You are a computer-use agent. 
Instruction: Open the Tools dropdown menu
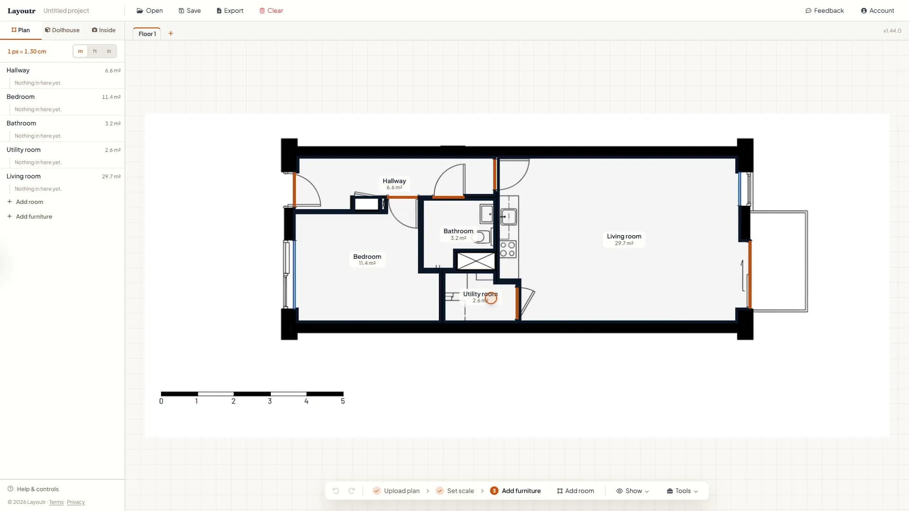click(x=682, y=491)
